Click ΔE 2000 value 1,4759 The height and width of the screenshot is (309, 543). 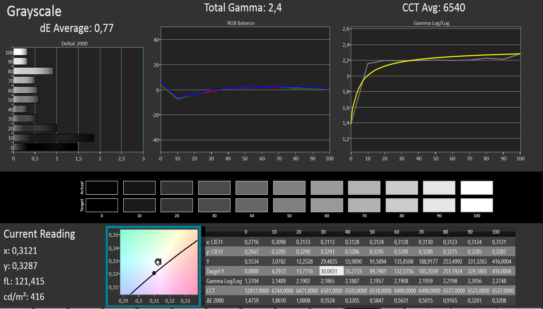pos(252,301)
